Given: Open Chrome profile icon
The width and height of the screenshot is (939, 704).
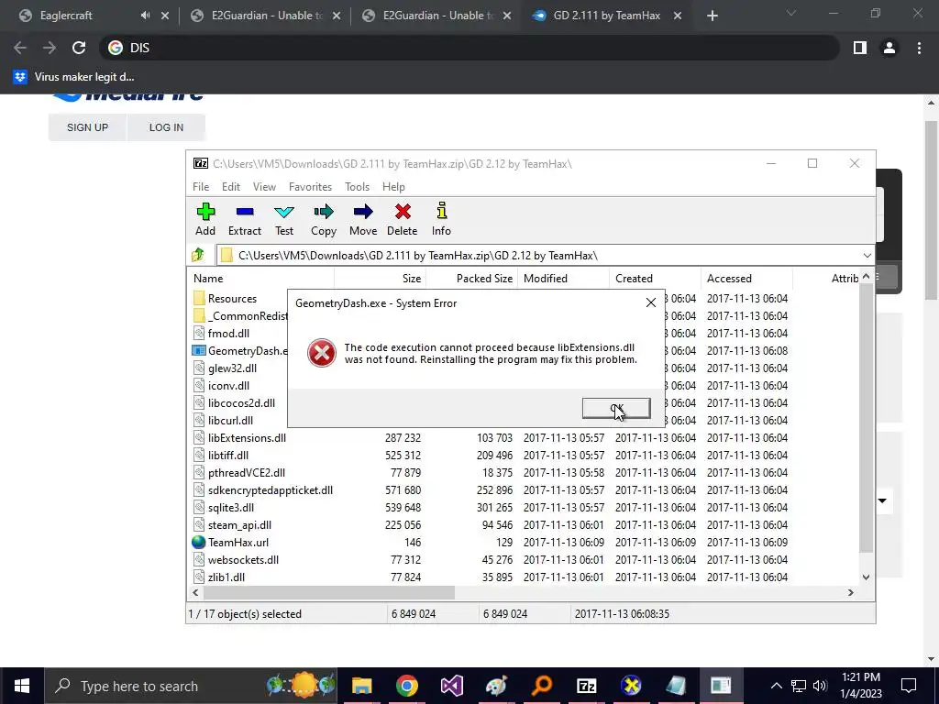Looking at the screenshot, I should tap(889, 48).
